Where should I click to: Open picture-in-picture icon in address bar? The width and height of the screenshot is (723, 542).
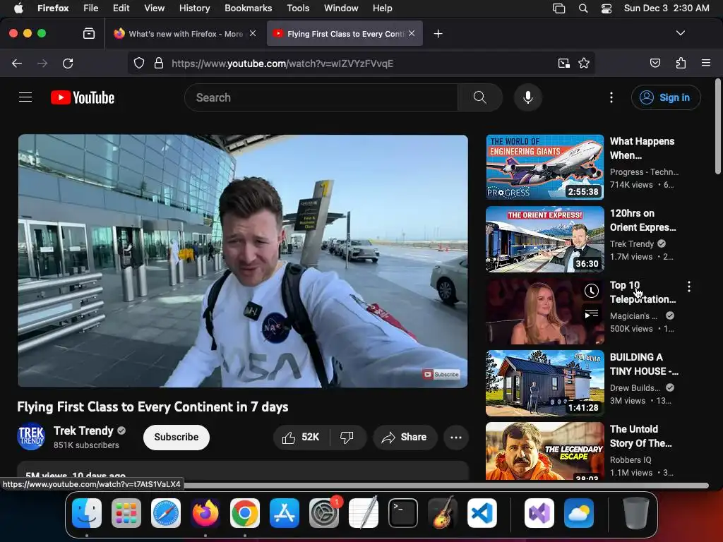[x=563, y=63]
